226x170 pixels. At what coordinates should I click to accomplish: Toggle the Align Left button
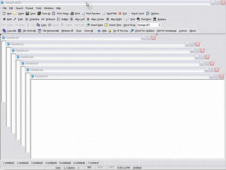(77, 19)
